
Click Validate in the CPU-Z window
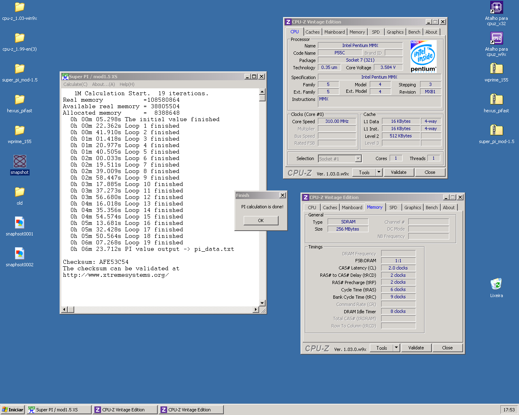[399, 172]
